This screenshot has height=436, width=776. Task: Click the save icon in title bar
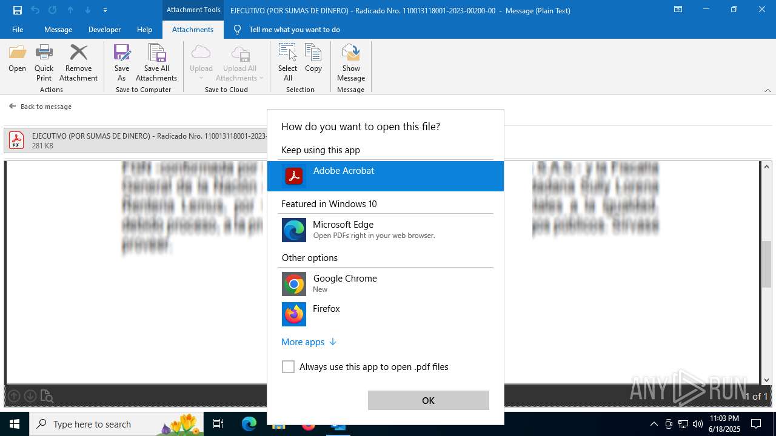(18, 10)
